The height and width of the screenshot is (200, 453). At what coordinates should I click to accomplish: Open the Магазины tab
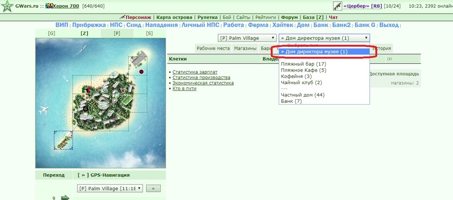(245, 49)
